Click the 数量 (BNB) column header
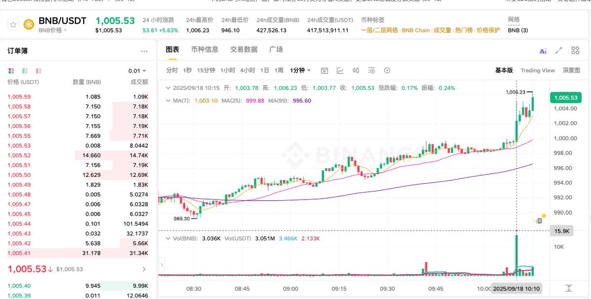 click(x=87, y=82)
